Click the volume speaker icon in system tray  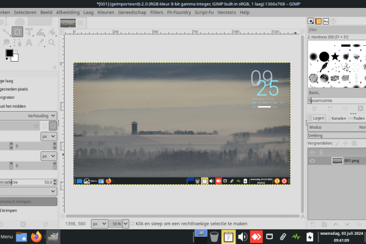242,237
